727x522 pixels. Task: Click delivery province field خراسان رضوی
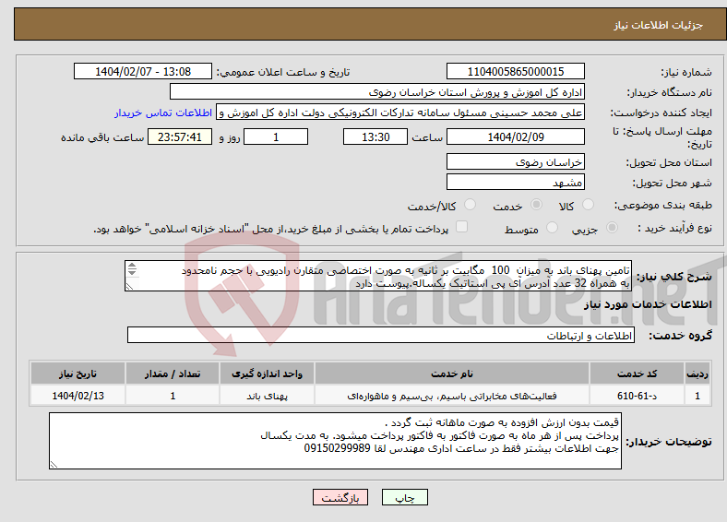(515, 161)
